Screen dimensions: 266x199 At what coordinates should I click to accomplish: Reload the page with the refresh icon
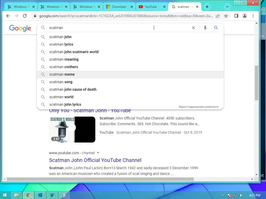25,16
